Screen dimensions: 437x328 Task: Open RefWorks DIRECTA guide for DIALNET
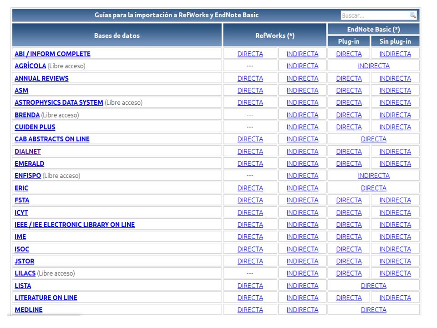pos(250,151)
